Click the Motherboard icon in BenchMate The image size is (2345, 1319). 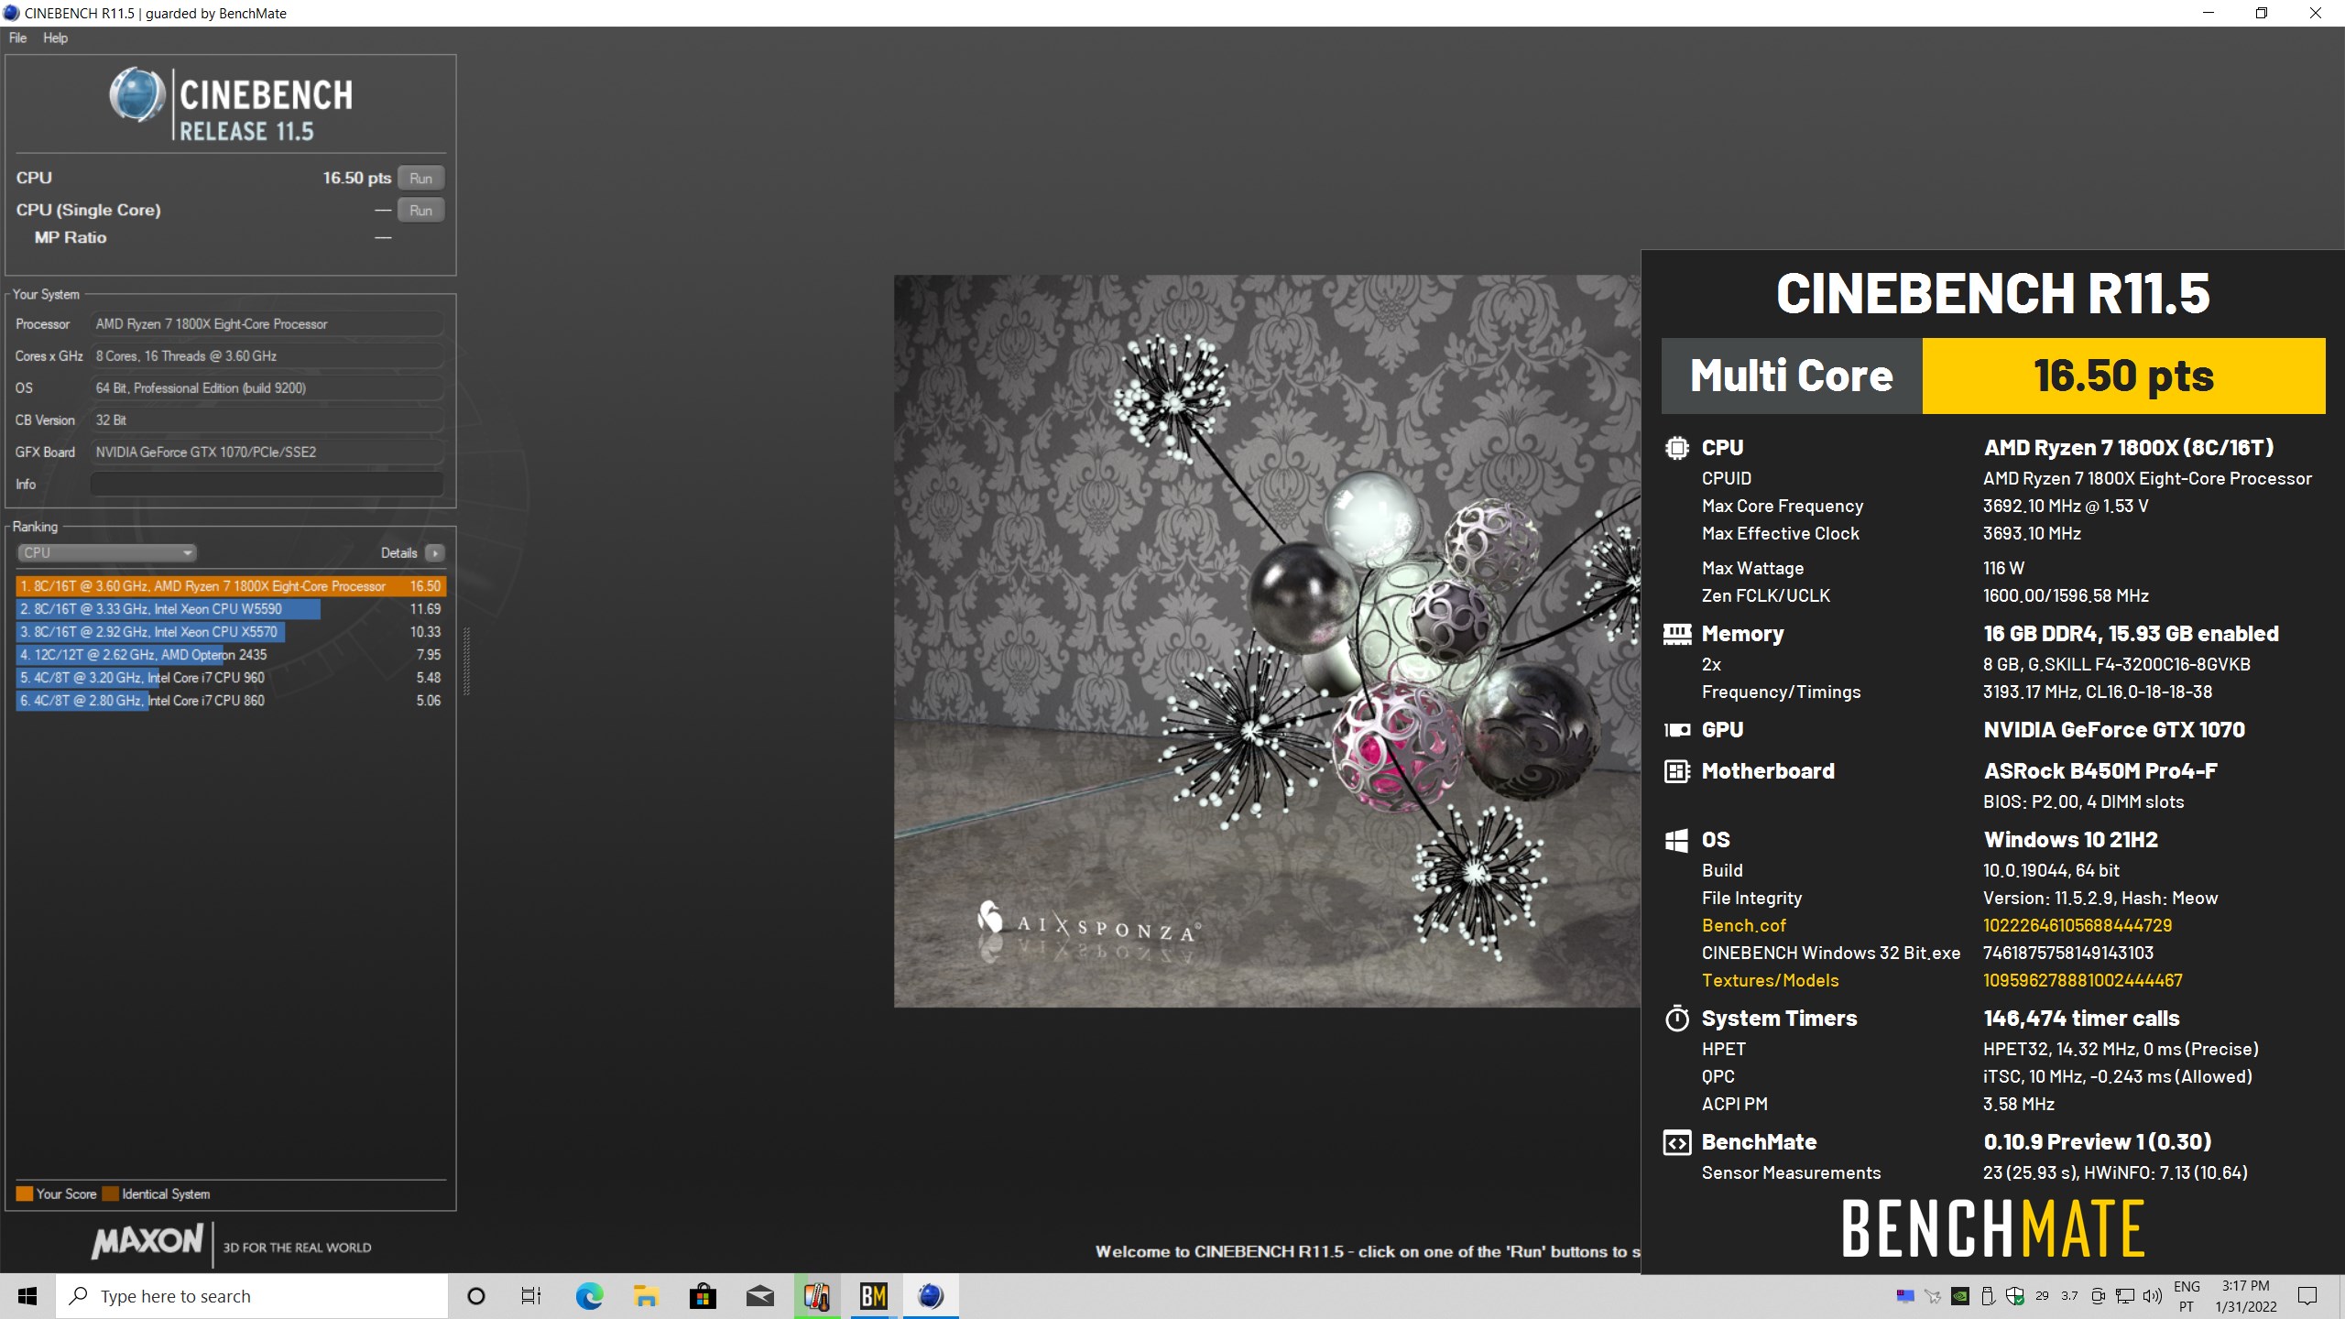point(1676,771)
